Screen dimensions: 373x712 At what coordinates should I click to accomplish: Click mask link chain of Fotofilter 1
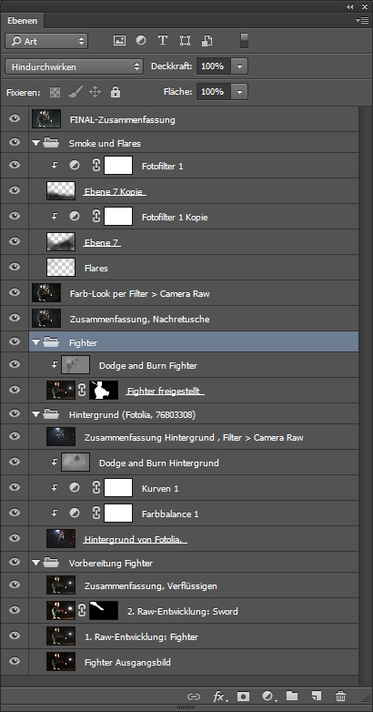(96, 166)
